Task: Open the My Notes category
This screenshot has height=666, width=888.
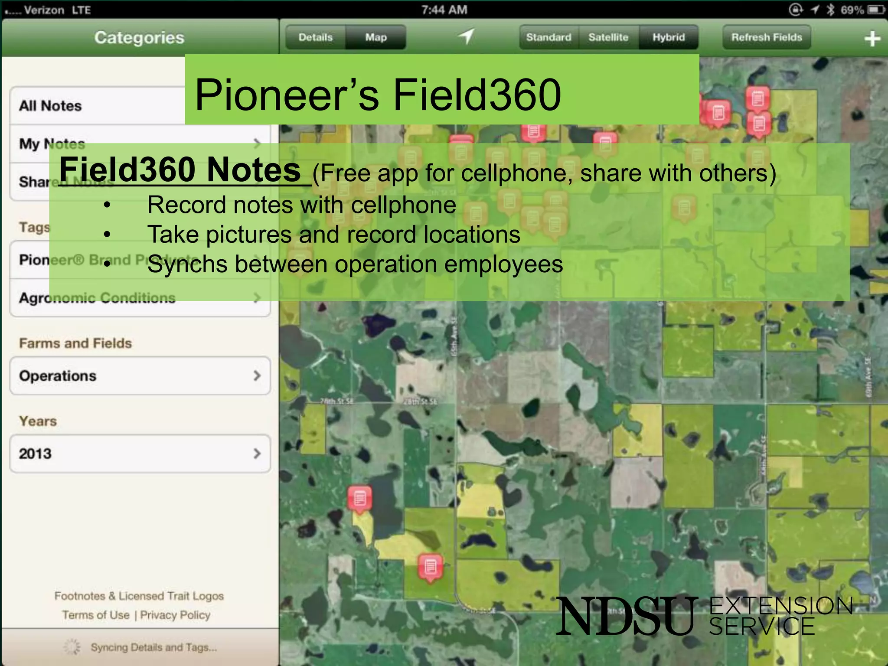Action: [140, 144]
